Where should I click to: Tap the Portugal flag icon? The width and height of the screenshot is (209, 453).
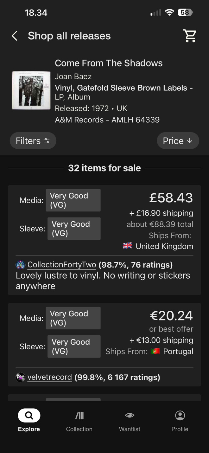[x=155, y=351]
